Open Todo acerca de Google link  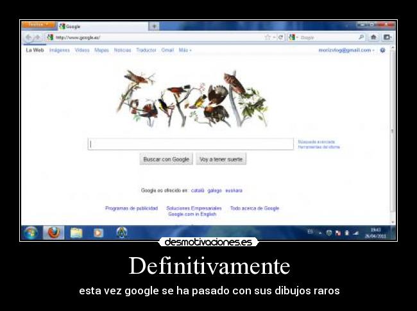pyautogui.click(x=255, y=208)
